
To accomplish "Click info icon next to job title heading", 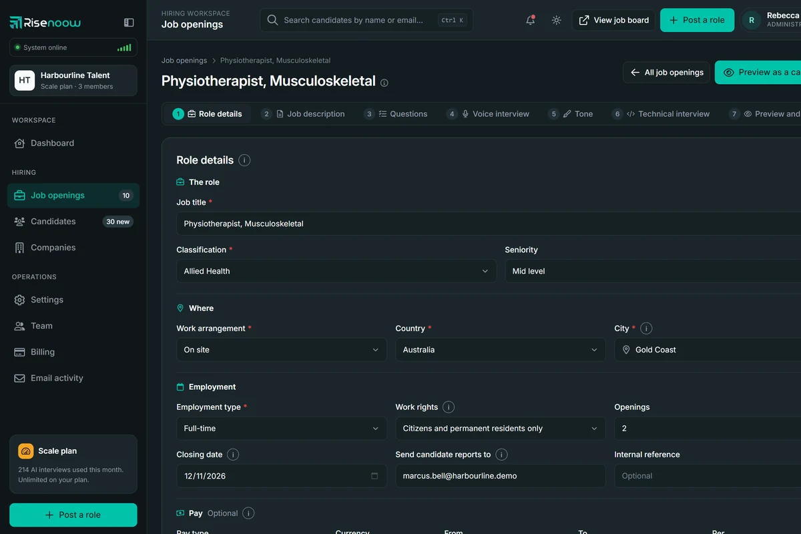I will (384, 83).
